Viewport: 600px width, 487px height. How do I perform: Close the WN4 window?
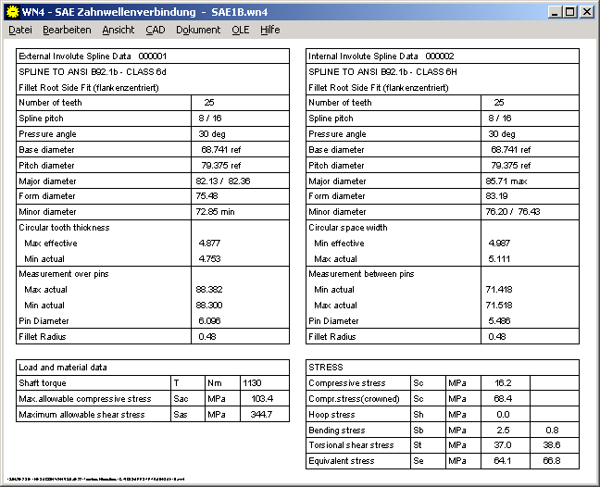point(587,12)
